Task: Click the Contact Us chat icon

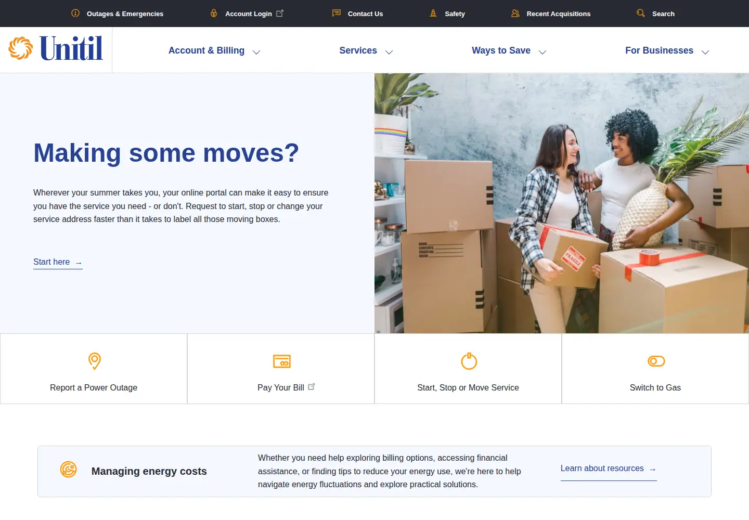Action: [x=337, y=13]
